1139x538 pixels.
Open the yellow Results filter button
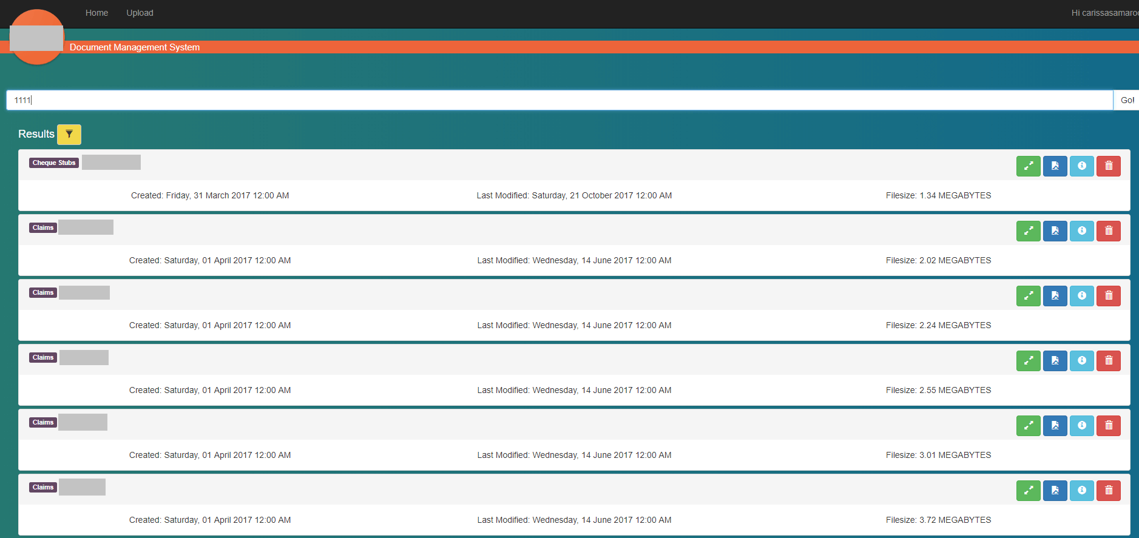point(69,134)
